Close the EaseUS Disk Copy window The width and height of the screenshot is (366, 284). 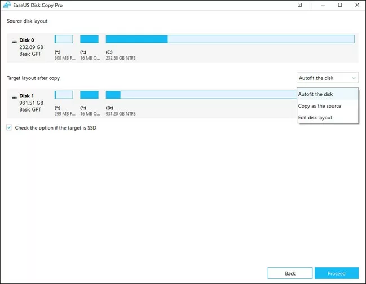tap(357, 5)
